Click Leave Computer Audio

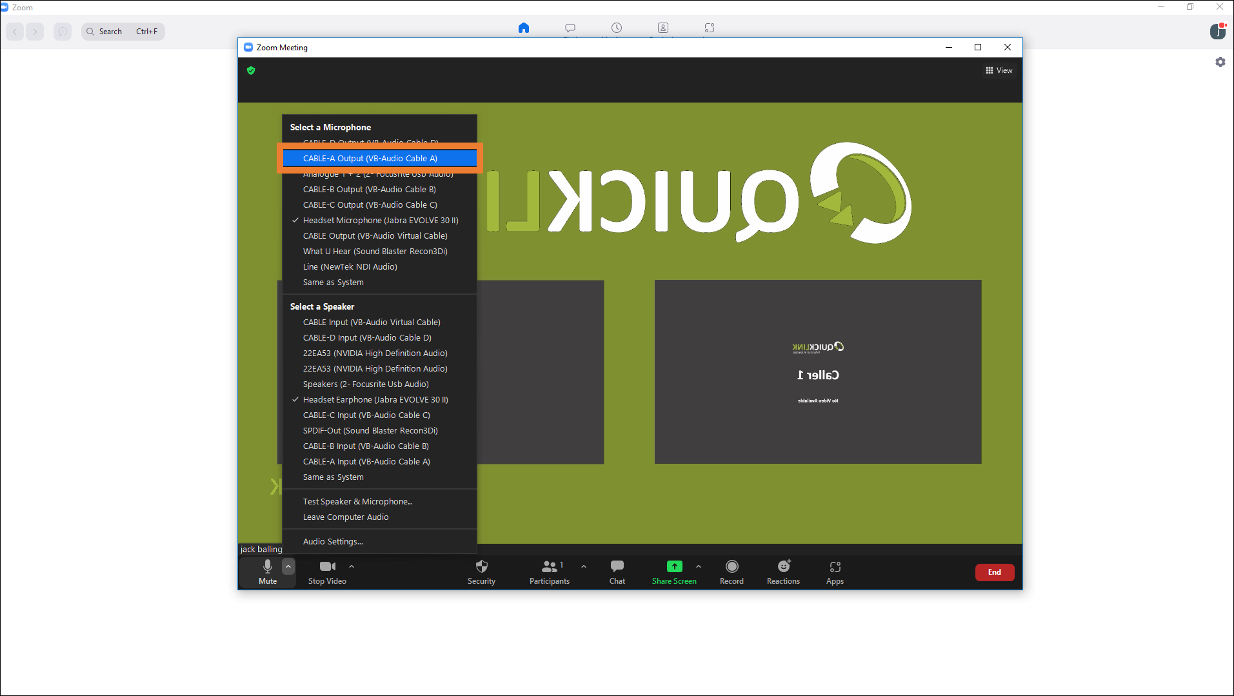coord(379,517)
